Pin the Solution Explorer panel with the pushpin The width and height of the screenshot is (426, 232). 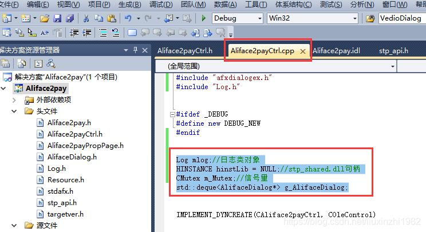pyautogui.click(x=135, y=50)
